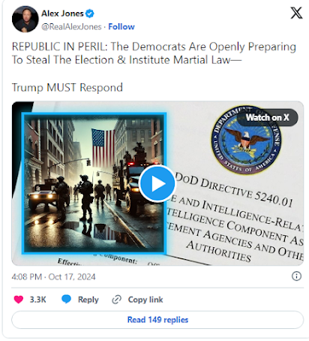Open Alex Jones profile avatar
The width and height of the screenshot is (309, 341).
(x=25, y=20)
